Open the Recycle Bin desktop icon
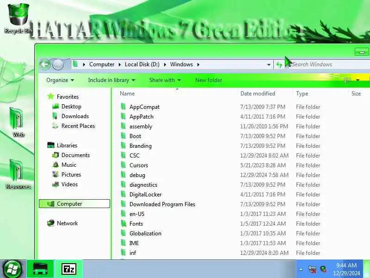 point(18,18)
